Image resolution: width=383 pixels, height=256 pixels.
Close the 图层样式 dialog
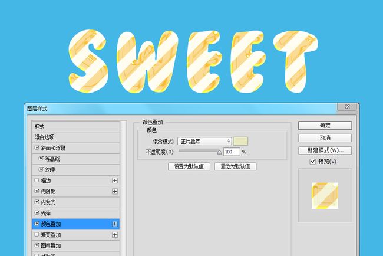[347, 107]
